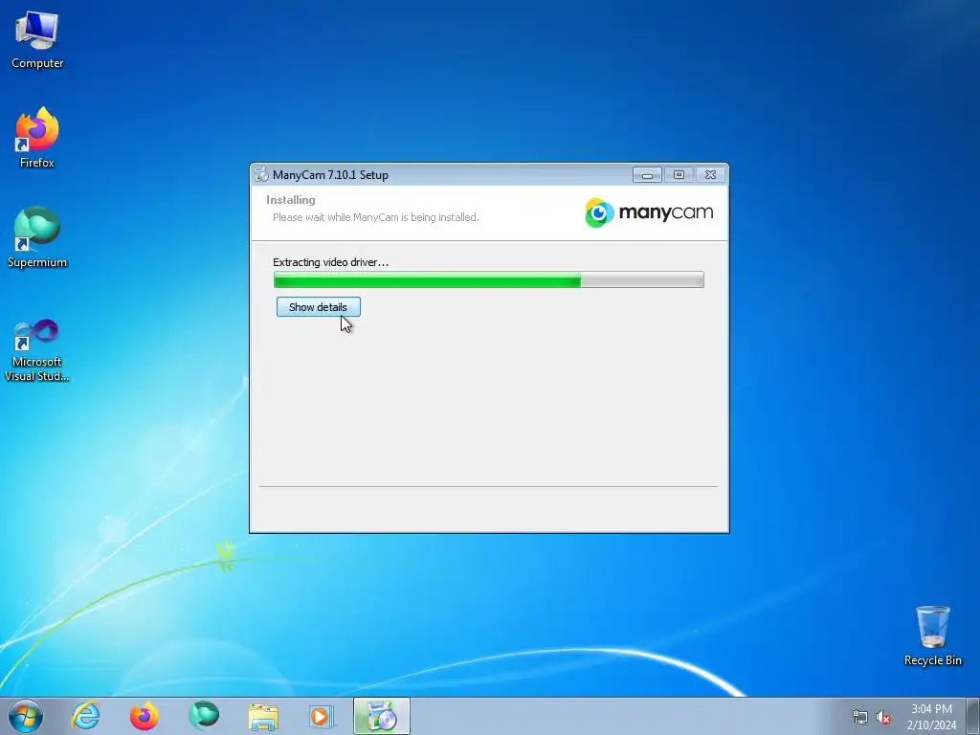Click the Show desktop strip at taskbar end

[x=973, y=716]
